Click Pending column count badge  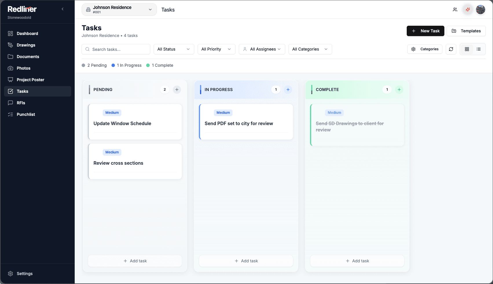(x=165, y=90)
